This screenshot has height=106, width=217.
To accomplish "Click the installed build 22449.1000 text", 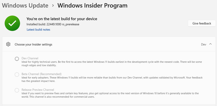I will click(53, 24).
